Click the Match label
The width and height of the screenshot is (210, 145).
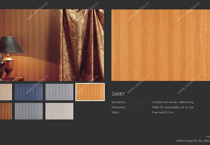[115, 112]
